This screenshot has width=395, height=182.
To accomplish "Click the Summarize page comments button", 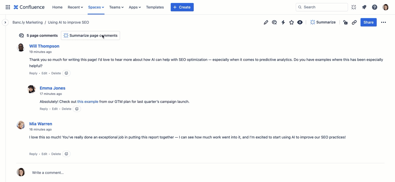I will (90, 35).
